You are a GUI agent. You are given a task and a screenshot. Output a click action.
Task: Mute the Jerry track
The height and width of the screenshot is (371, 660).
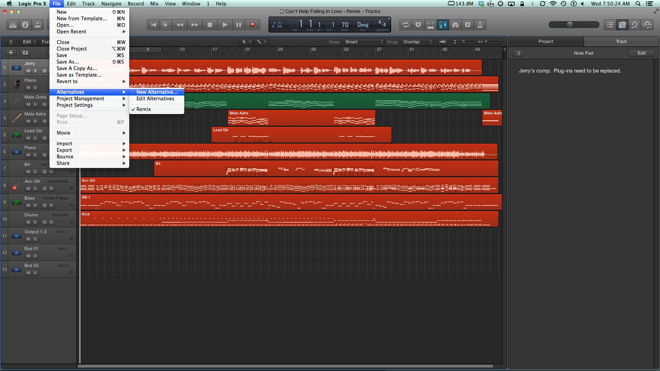(x=28, y=71)
